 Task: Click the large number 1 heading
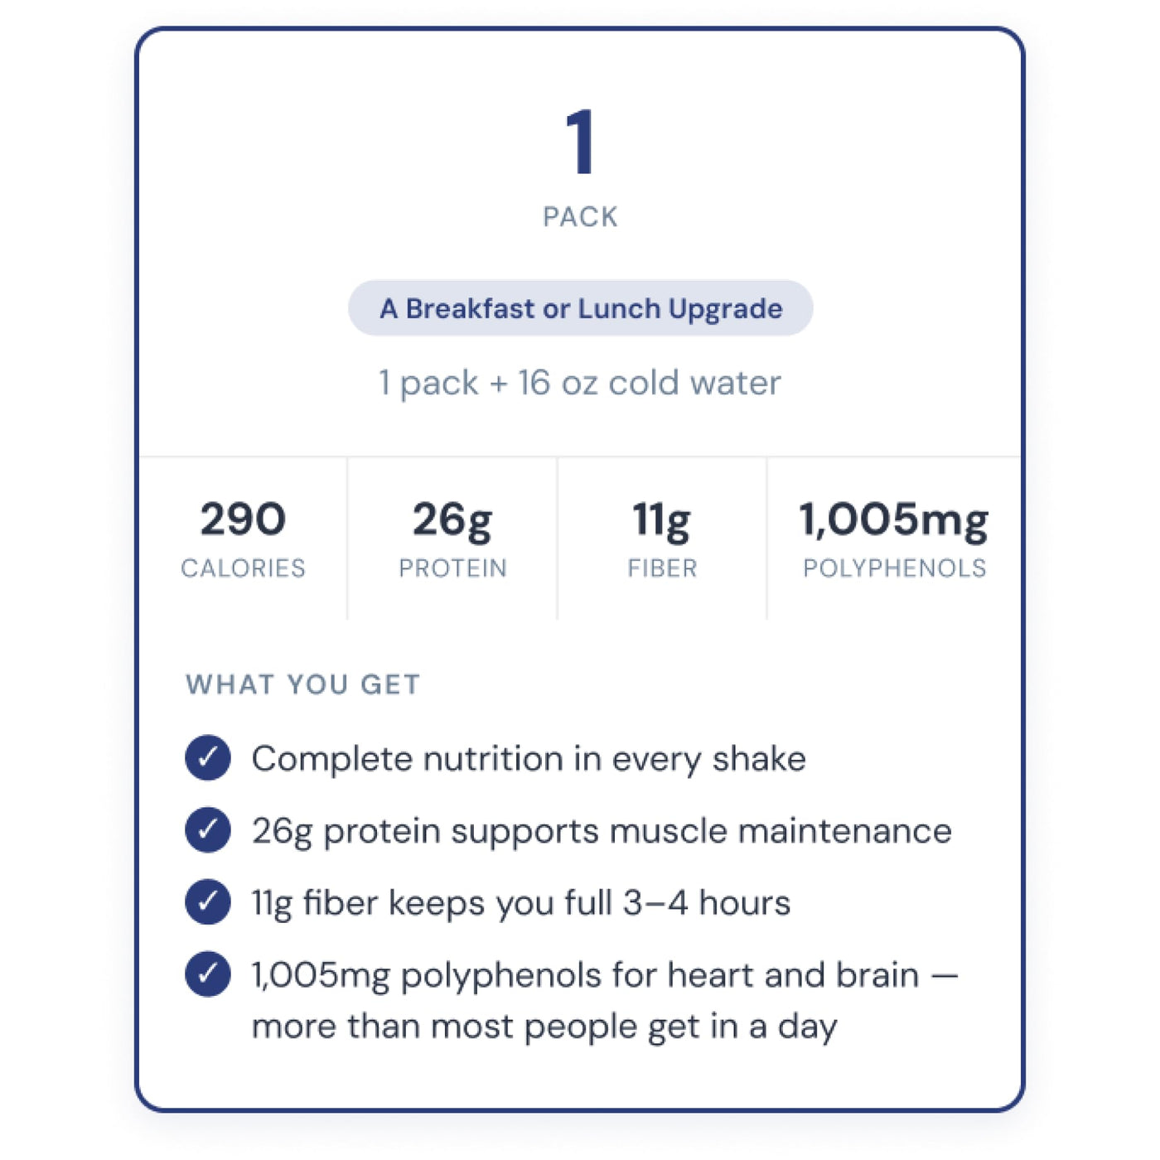tap(580, 142)
